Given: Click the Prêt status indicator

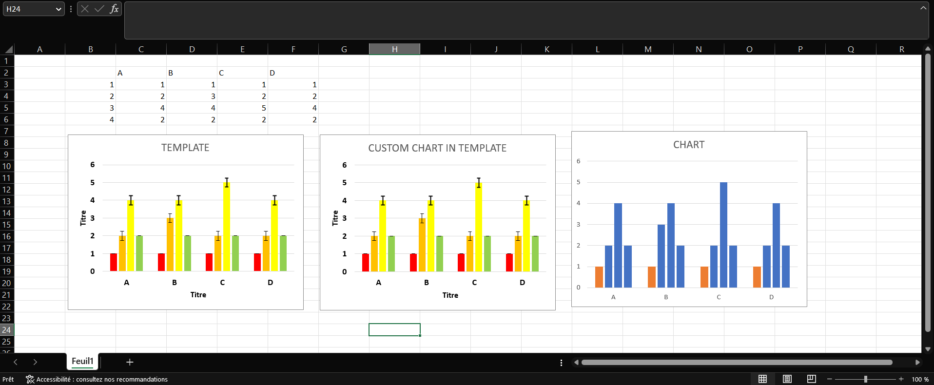Looking at the screenshot, I should [8, 380].
